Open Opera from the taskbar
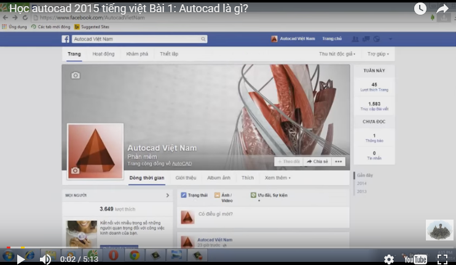The image size is (456, 265). click(114, 255)
